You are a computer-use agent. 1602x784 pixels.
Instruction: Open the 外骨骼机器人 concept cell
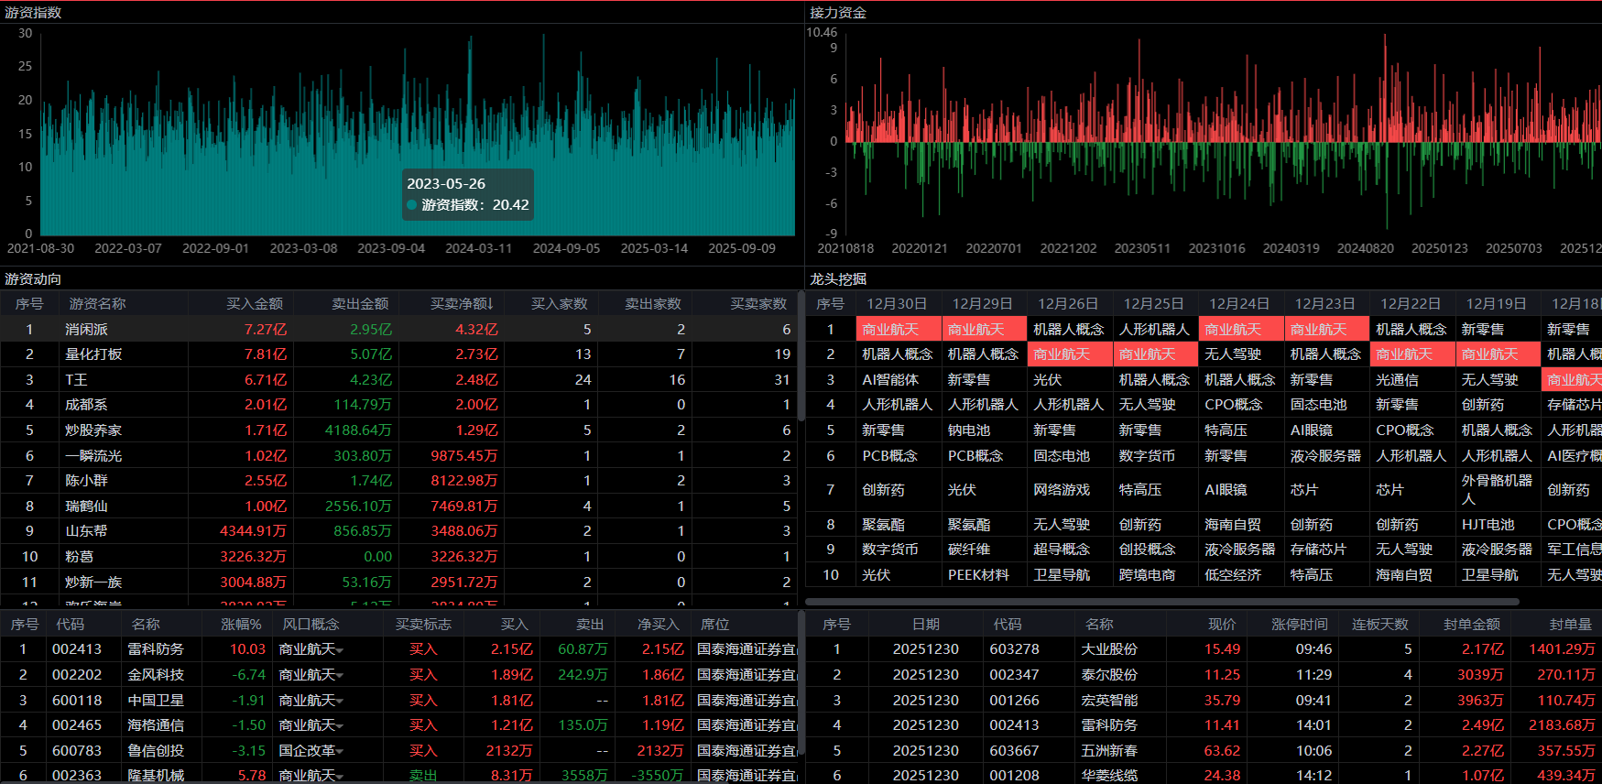click(1496, 489)
